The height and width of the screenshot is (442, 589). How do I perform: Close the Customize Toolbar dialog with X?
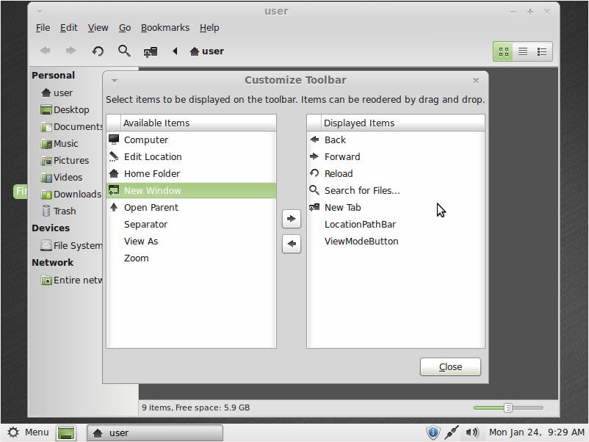pyautogui.click(x=476, y=81)
